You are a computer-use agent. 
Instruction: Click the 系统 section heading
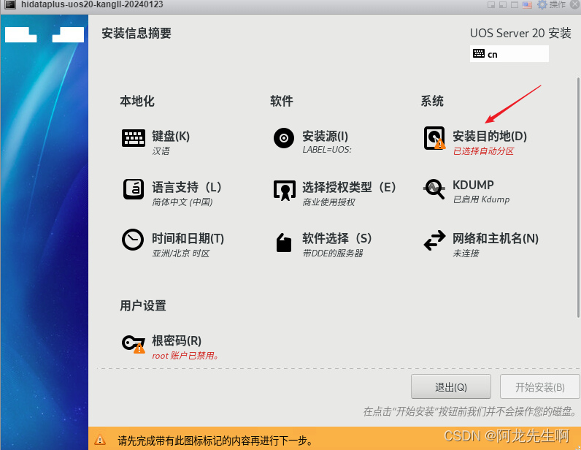tap(431, 101)
